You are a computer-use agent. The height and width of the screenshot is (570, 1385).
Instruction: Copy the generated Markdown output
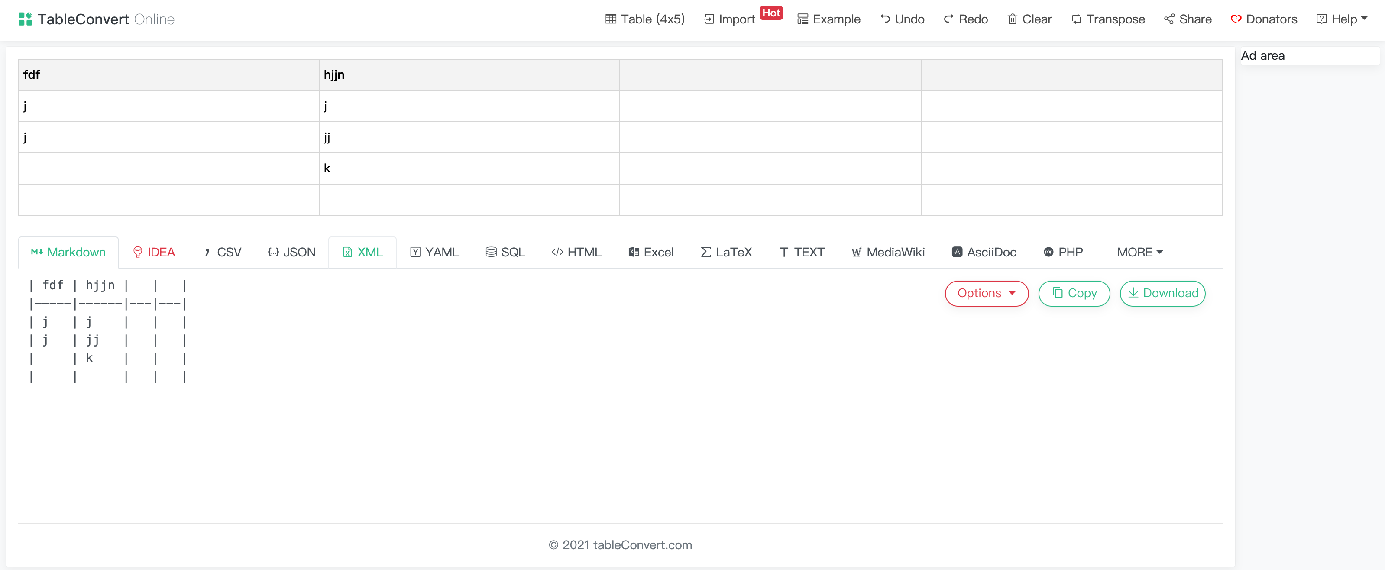pos(1074,294)
